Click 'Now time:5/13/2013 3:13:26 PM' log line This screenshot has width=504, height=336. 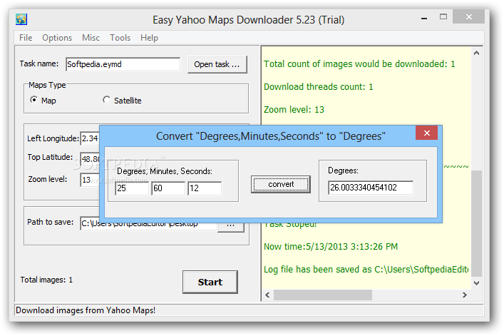(x=331, y=247)
